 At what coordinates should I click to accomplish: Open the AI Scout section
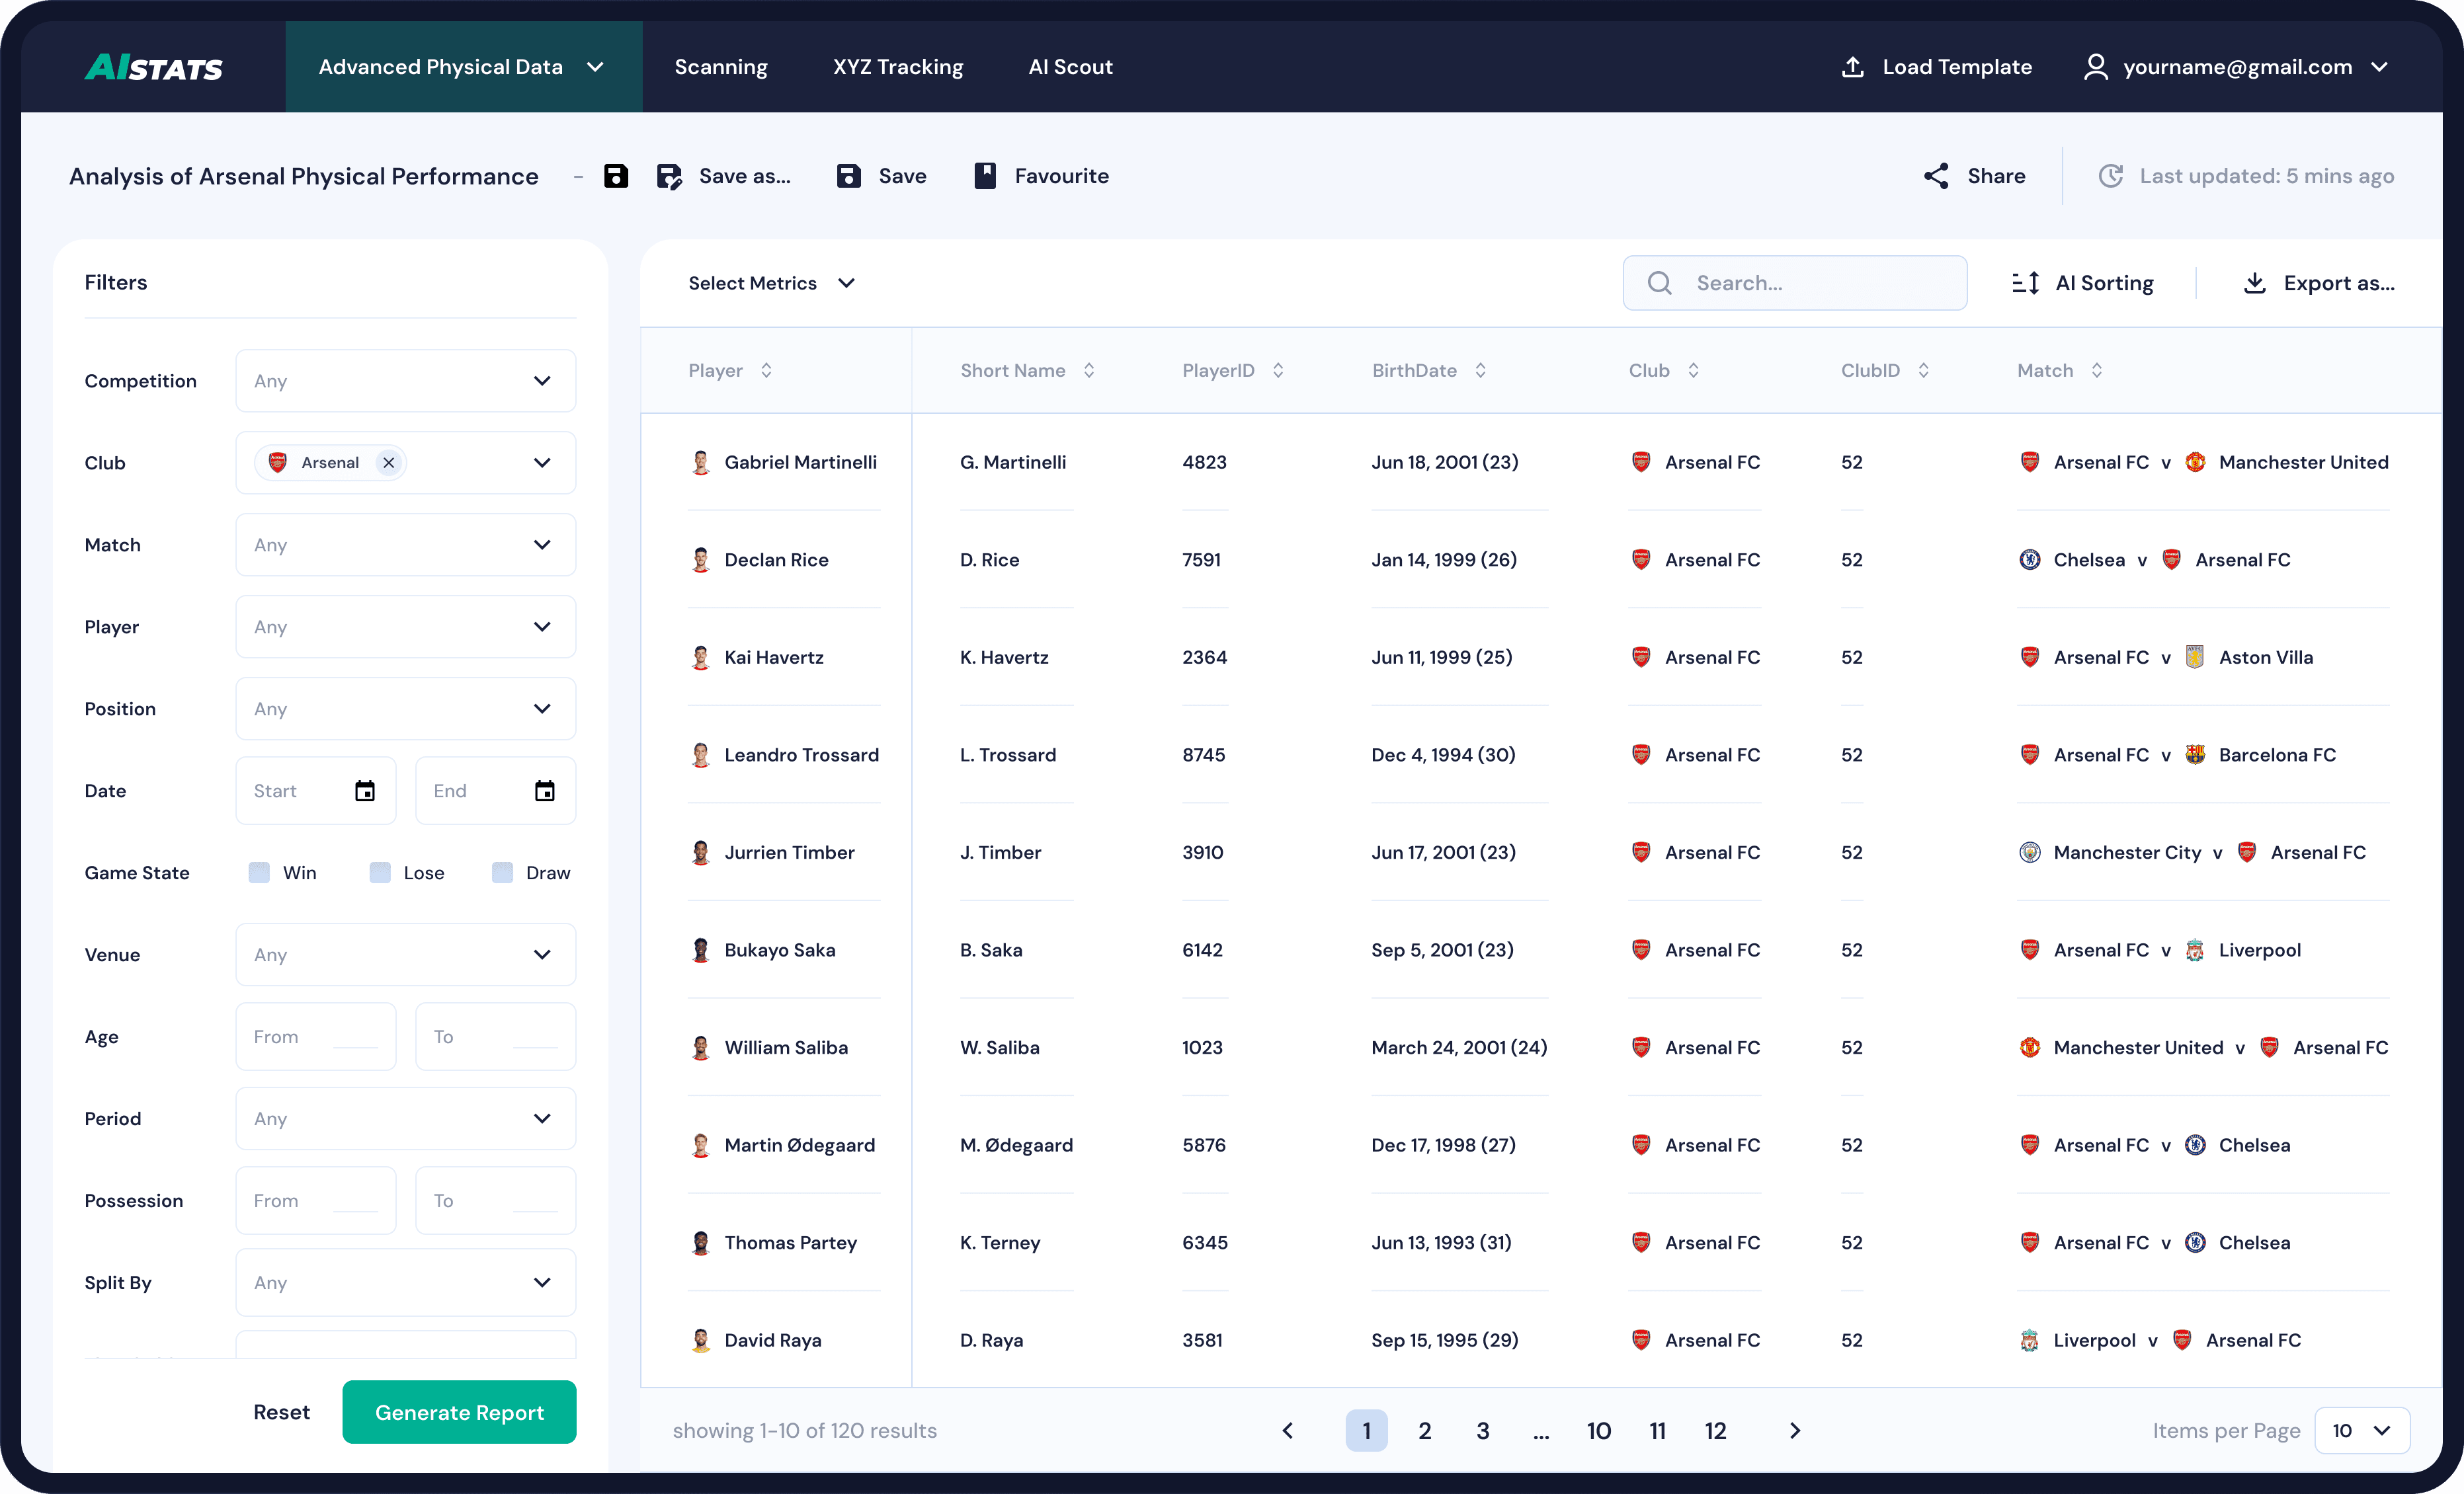tap(1070, 67)
